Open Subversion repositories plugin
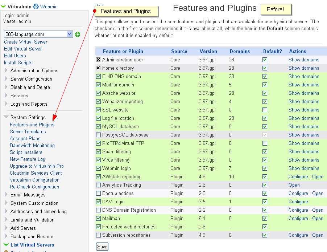 click(318, 235)
